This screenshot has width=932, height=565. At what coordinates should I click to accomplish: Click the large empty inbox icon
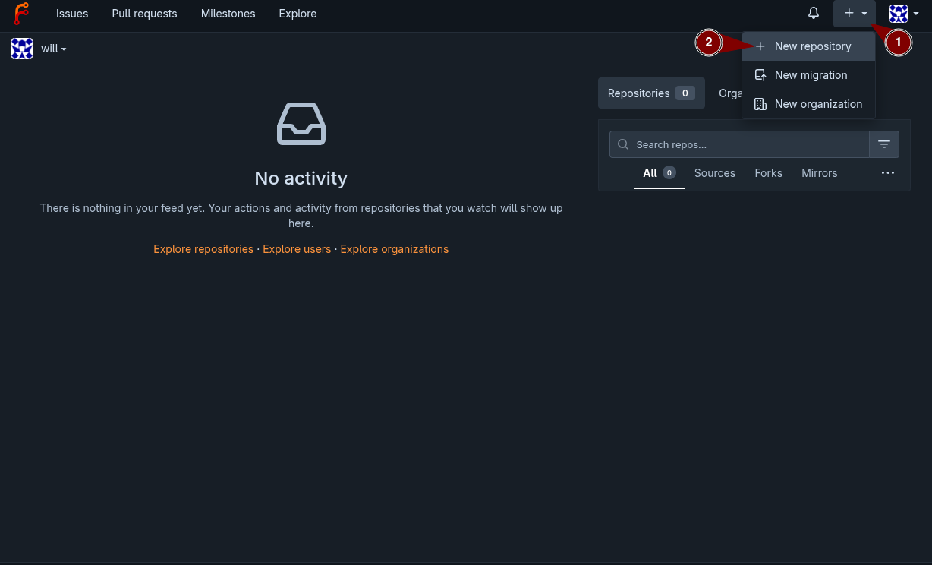301,124
